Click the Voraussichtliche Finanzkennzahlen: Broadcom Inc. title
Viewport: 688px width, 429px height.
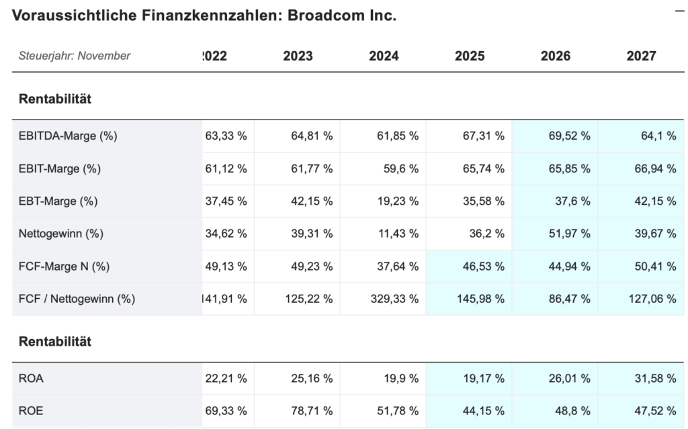pos(204,15)
